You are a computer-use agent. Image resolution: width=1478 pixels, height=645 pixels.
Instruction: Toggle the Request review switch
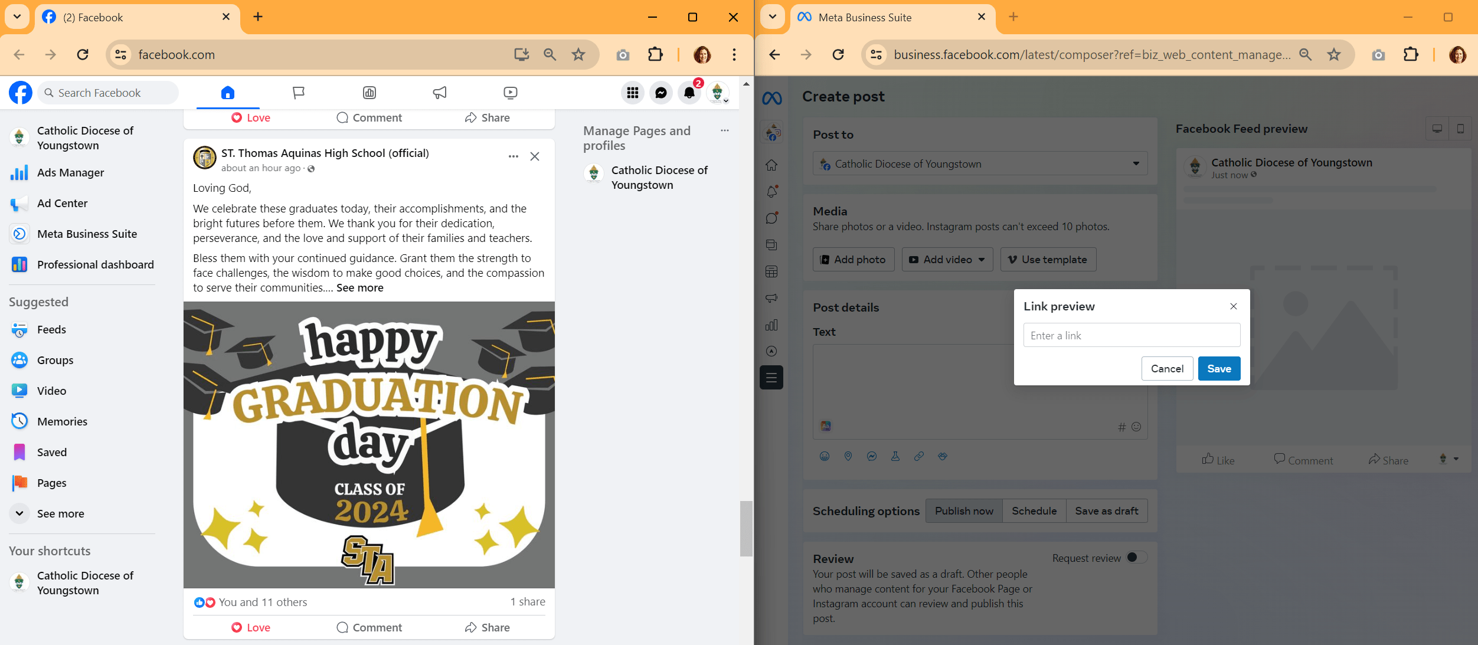[x=1137, y=558]
